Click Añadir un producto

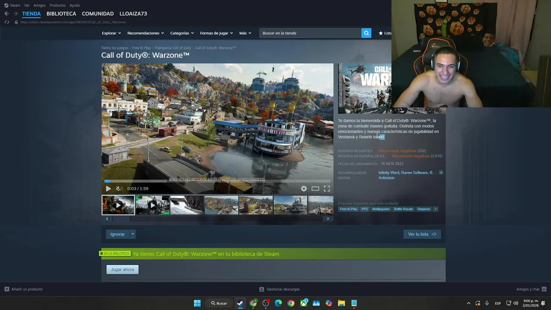pyautogui.click(x=24, y=289)
